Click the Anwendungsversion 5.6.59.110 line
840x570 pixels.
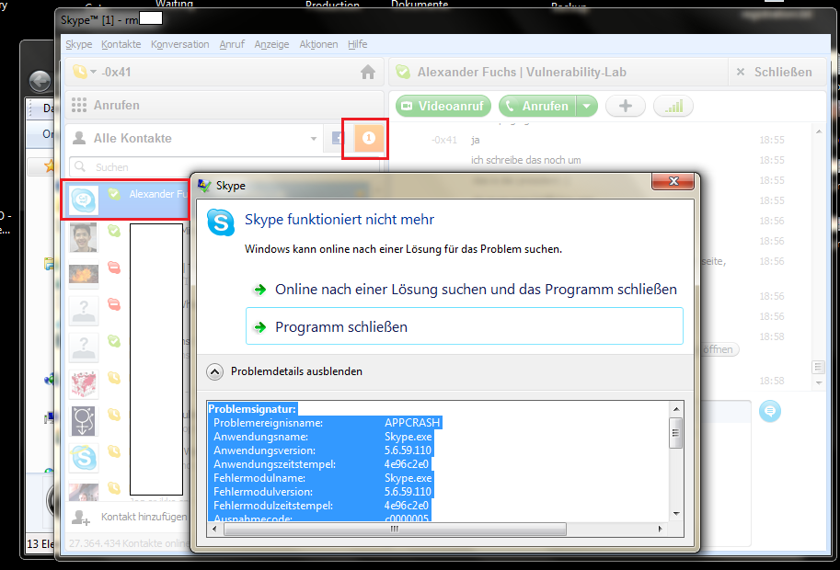click(x=322, y=450)
